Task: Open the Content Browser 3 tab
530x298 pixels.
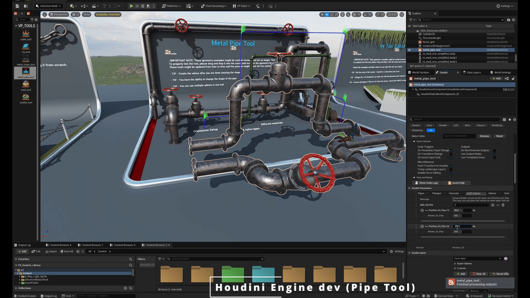Action: 124,245
